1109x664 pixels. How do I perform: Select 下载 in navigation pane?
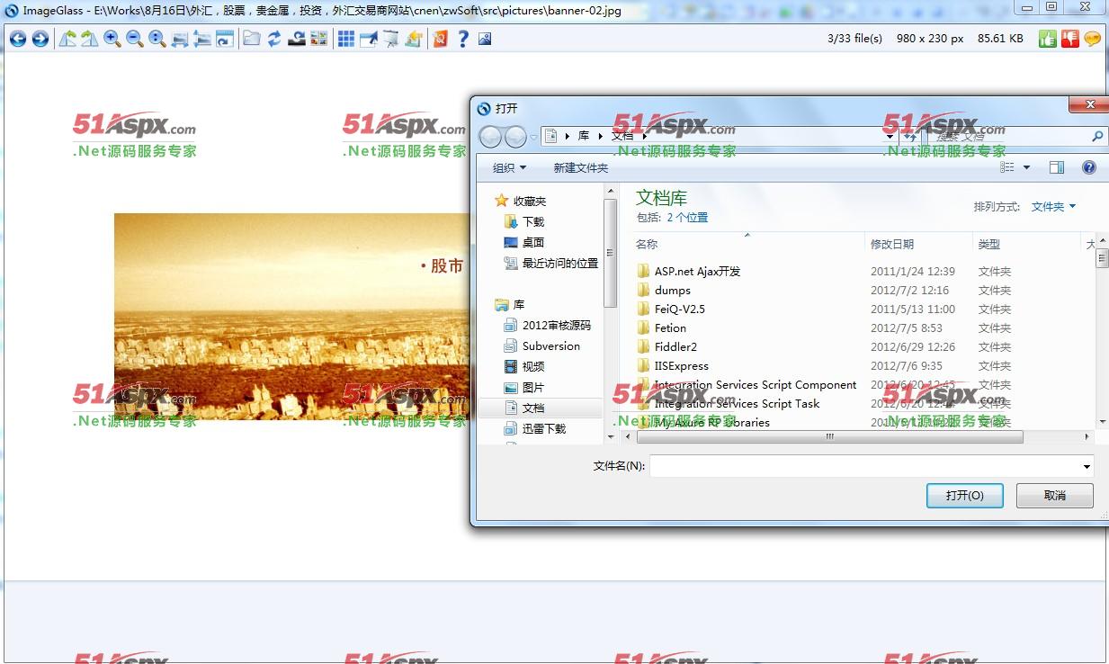click(x=533, y=221)
